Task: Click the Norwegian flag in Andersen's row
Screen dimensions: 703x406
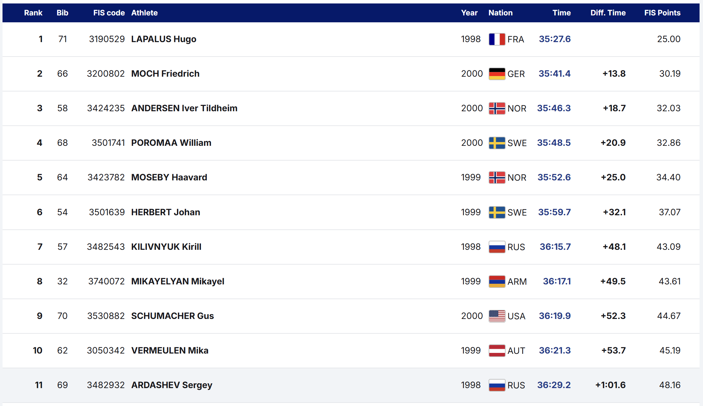Action: (497, 108)
